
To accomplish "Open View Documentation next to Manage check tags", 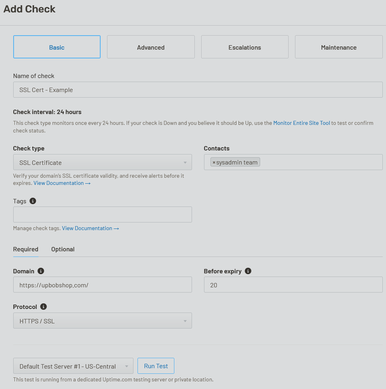I will point(87,228).
